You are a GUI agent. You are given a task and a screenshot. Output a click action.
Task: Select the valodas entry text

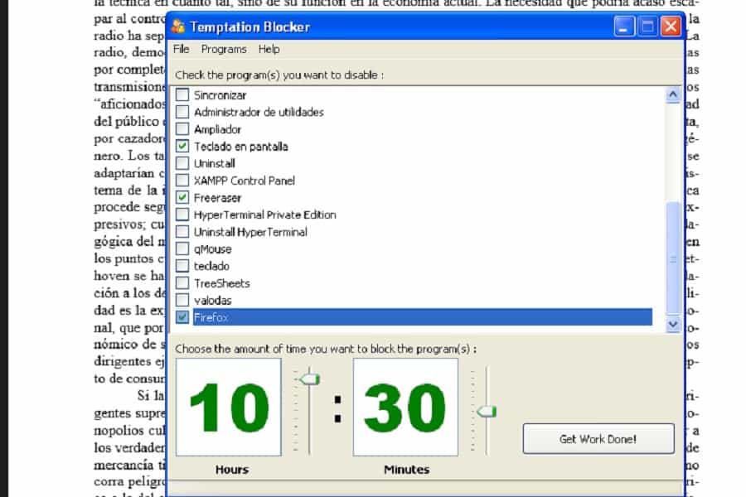pyautogui.click(x=213, y=301)
